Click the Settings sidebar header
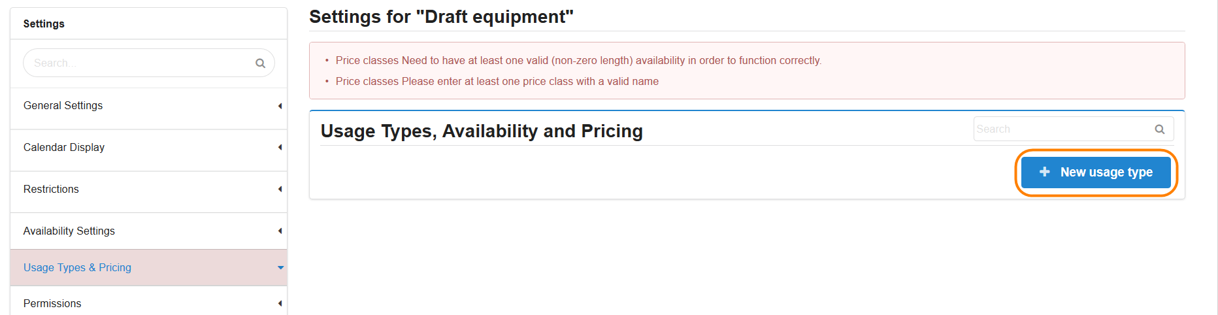The width and height of the screenshot is (1218, 315). pos(44,24)
